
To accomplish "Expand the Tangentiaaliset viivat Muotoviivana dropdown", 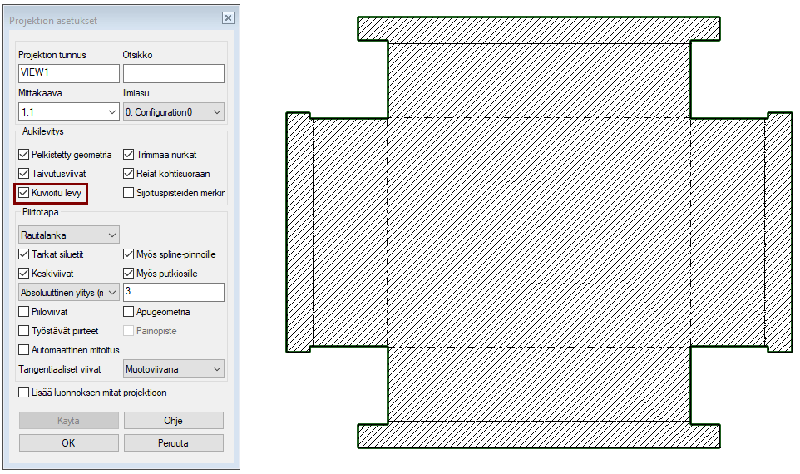I will (x=173, y=368).
